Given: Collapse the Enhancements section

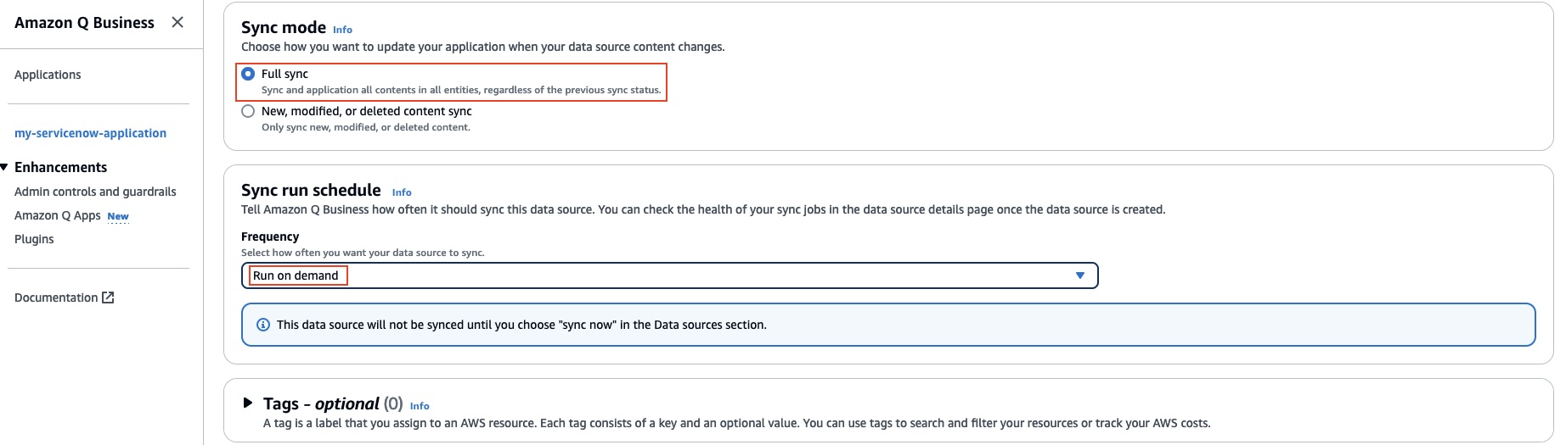Looking at the screenshot, I should 4,167.
